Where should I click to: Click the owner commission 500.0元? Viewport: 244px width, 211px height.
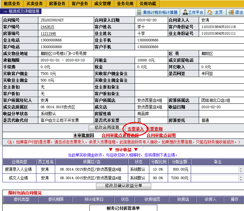[x=47, y=80]
